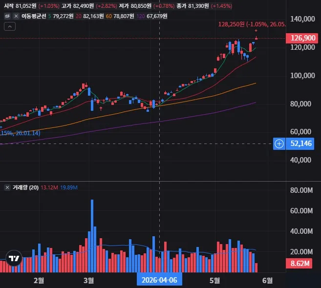This screenshot has height=288, width=321.
Task: Hide the moving average indicator with eye icon
Action: click(7, 16)
